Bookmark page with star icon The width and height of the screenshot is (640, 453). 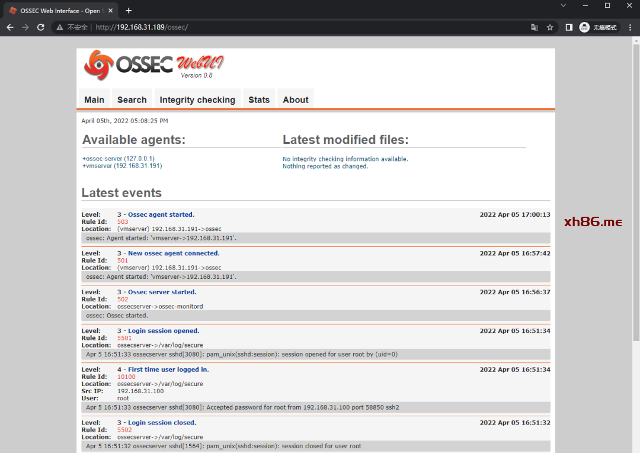550,27
